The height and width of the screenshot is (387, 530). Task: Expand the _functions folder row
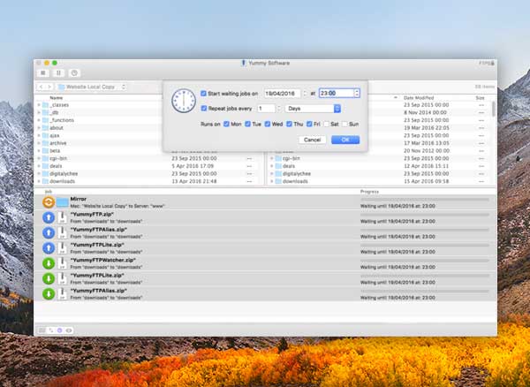point(39,120)
